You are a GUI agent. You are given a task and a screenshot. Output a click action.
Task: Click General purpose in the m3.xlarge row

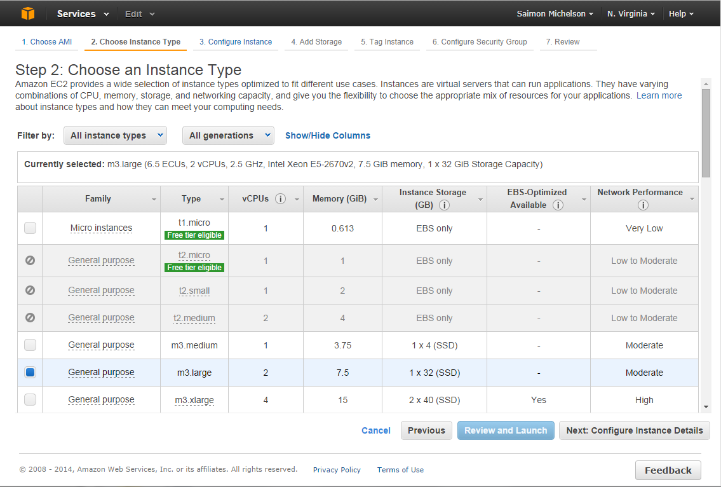click(101, 399)
